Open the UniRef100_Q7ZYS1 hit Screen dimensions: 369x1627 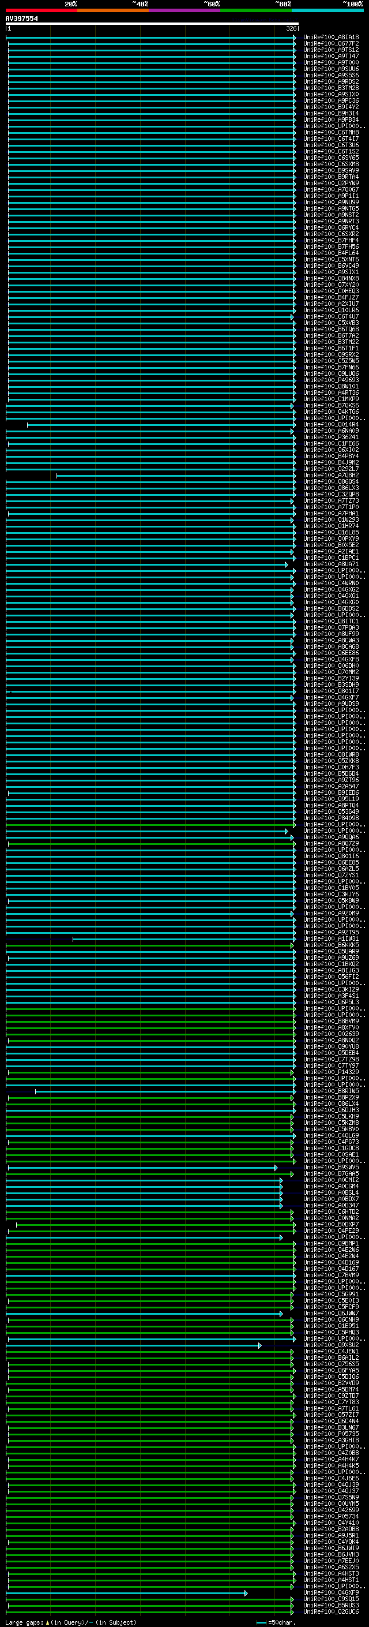(331, 876)
